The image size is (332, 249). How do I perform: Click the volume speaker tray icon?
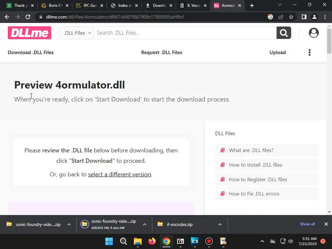290,241
